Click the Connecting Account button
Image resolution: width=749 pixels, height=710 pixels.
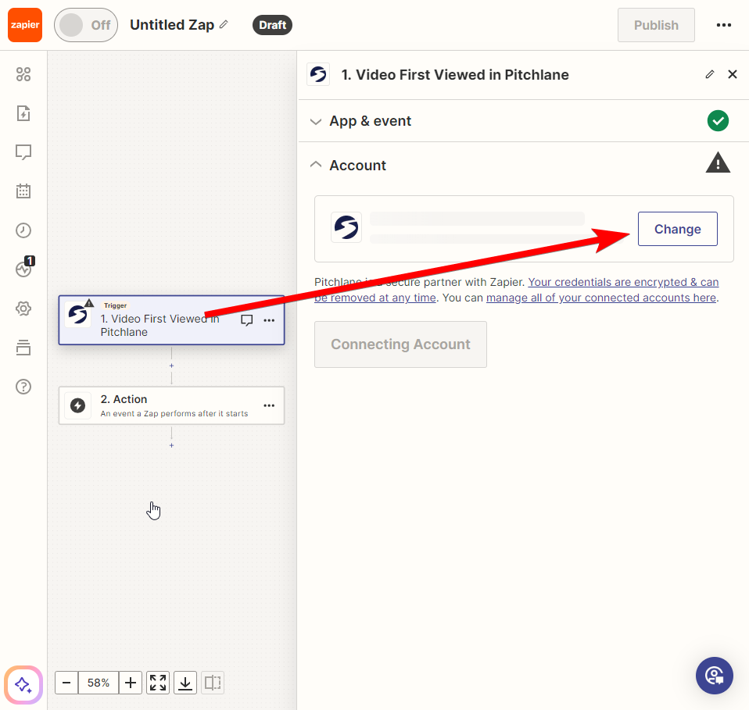(x=400, y=344)
